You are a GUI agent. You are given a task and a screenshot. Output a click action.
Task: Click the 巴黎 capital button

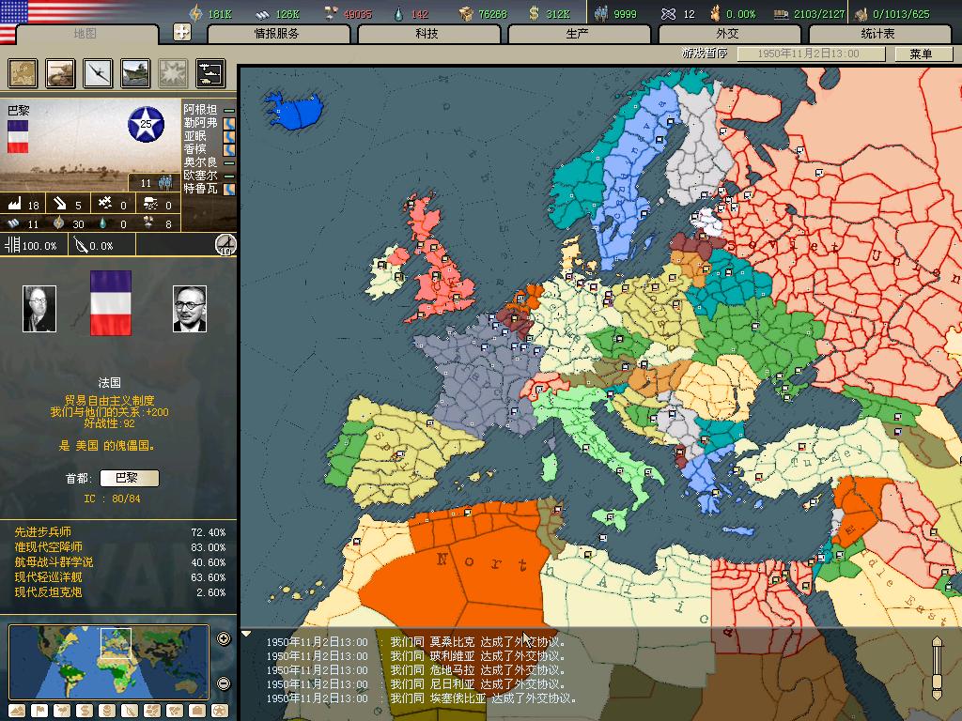click(x=130, y=478)
